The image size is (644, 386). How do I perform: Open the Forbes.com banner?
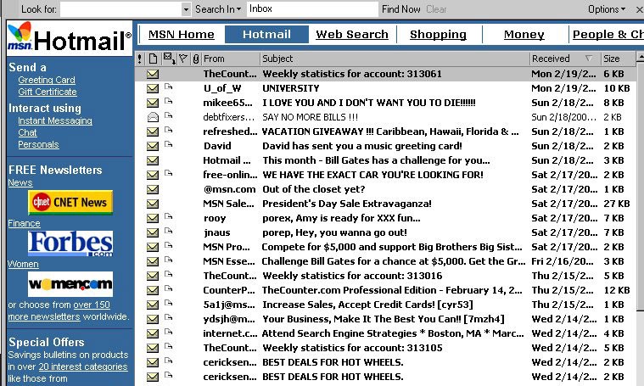pos(70,243)
